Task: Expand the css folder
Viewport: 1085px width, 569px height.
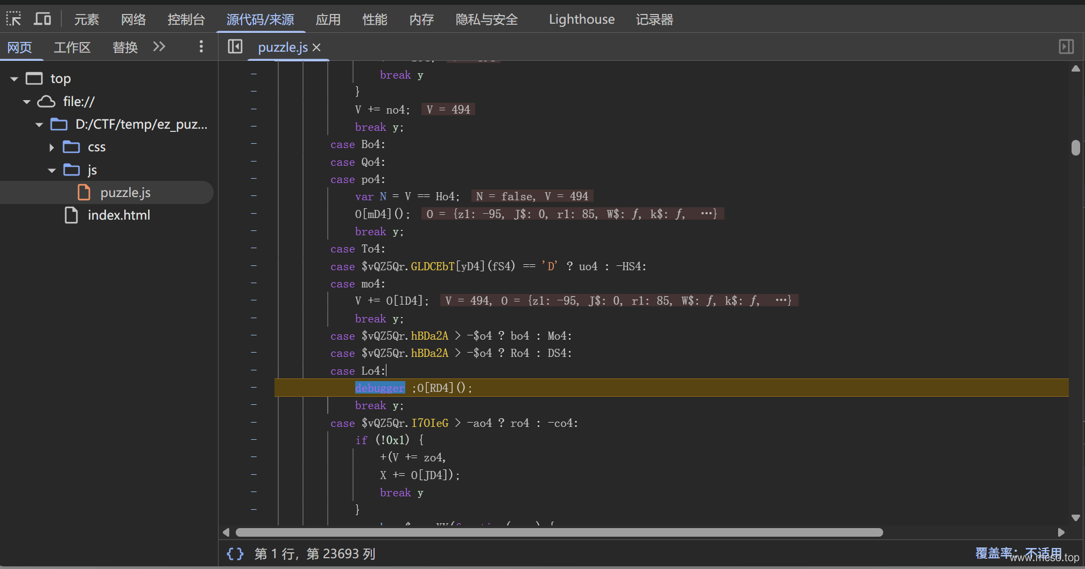Action: point(52,147)
